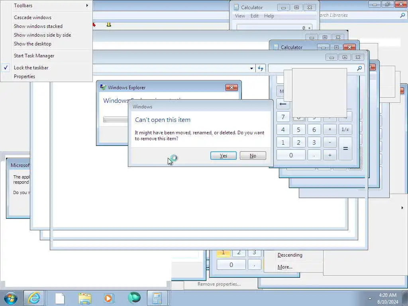Click Remove properties... link at bottom
This screenshot has width=408, height=306.
(x=219, y=284)
